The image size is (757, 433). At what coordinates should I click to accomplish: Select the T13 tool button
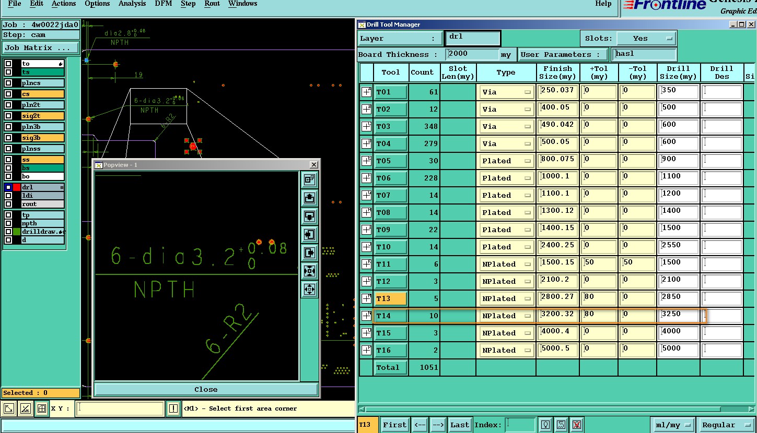coord(391,299)
